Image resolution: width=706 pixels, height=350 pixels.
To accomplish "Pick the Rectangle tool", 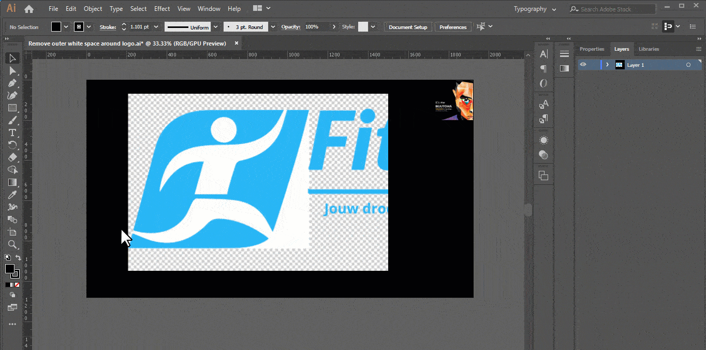I will pos(12,108).
